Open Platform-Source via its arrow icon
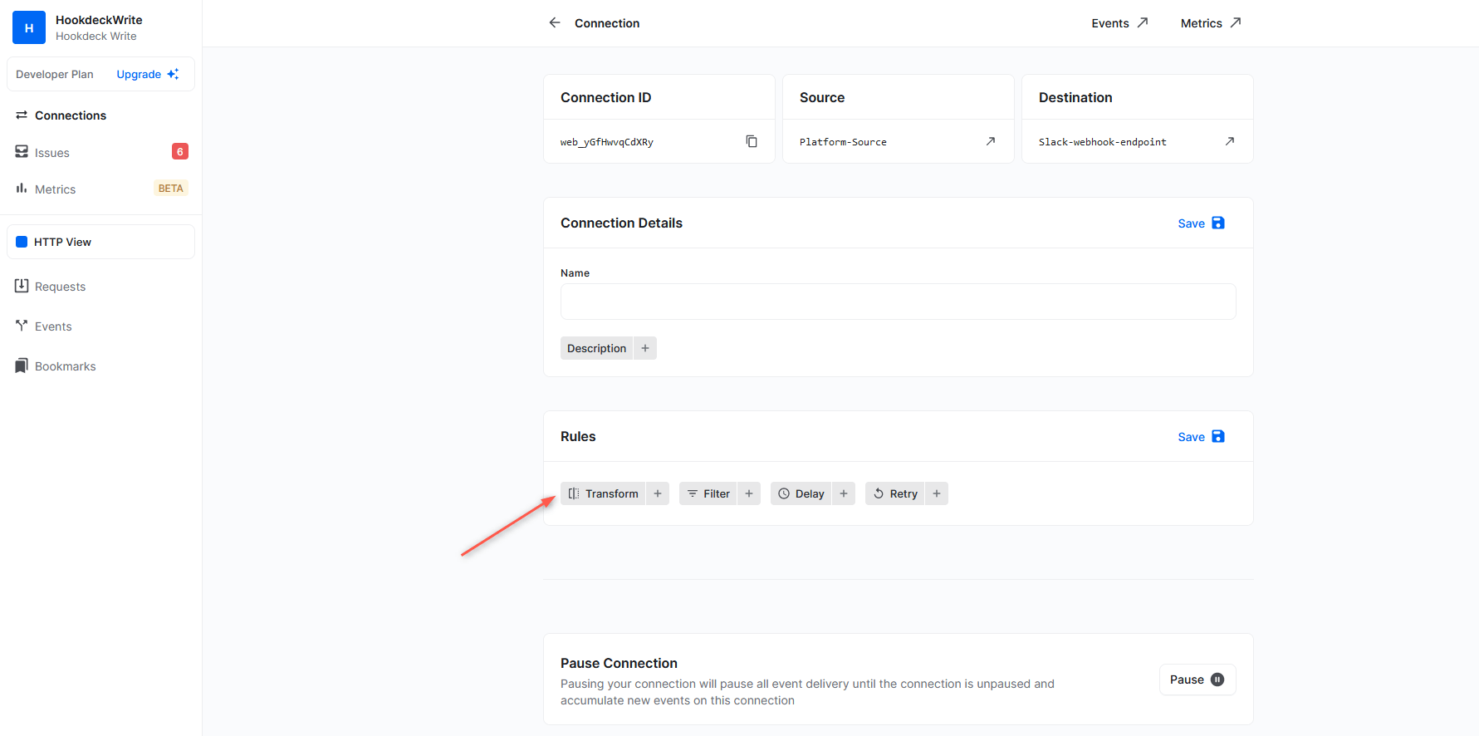 tap(990, 142)
